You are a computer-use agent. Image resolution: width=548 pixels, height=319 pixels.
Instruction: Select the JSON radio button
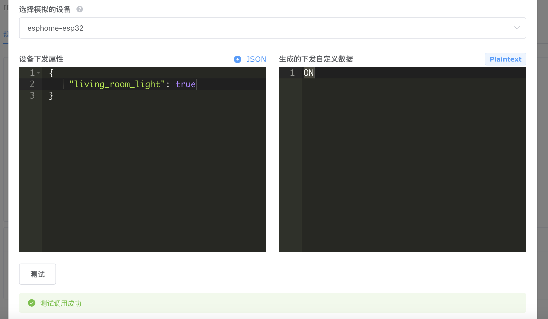click(x=238, y=59)
